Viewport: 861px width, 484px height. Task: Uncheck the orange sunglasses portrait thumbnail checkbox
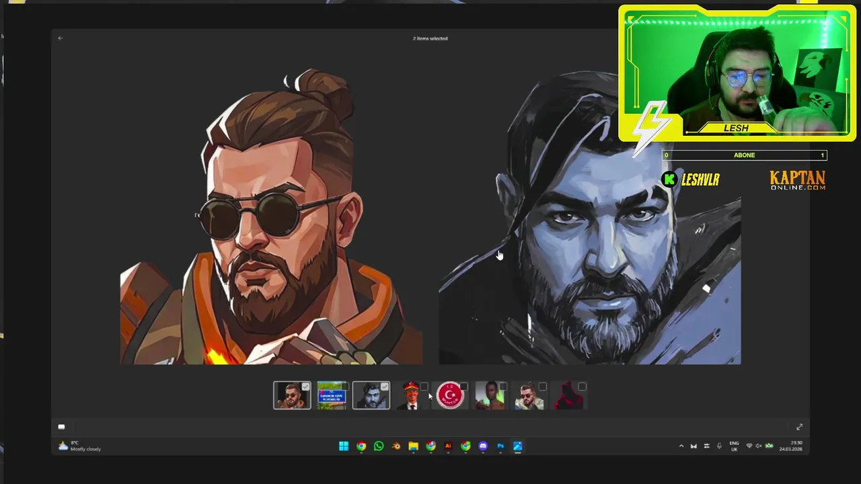[305, 387]
